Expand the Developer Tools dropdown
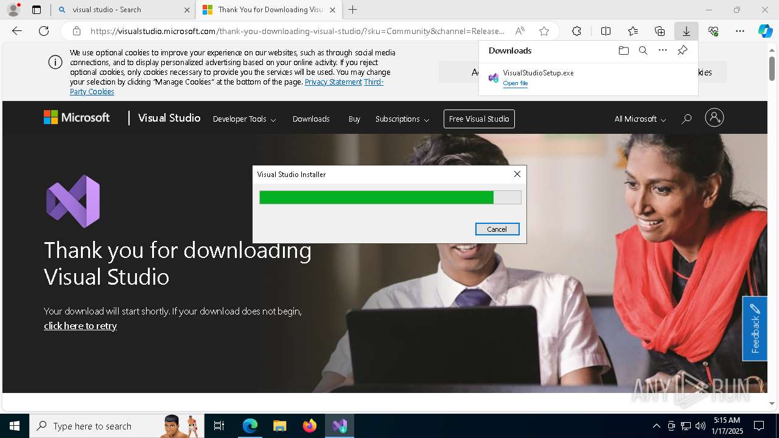 [244, 119]
